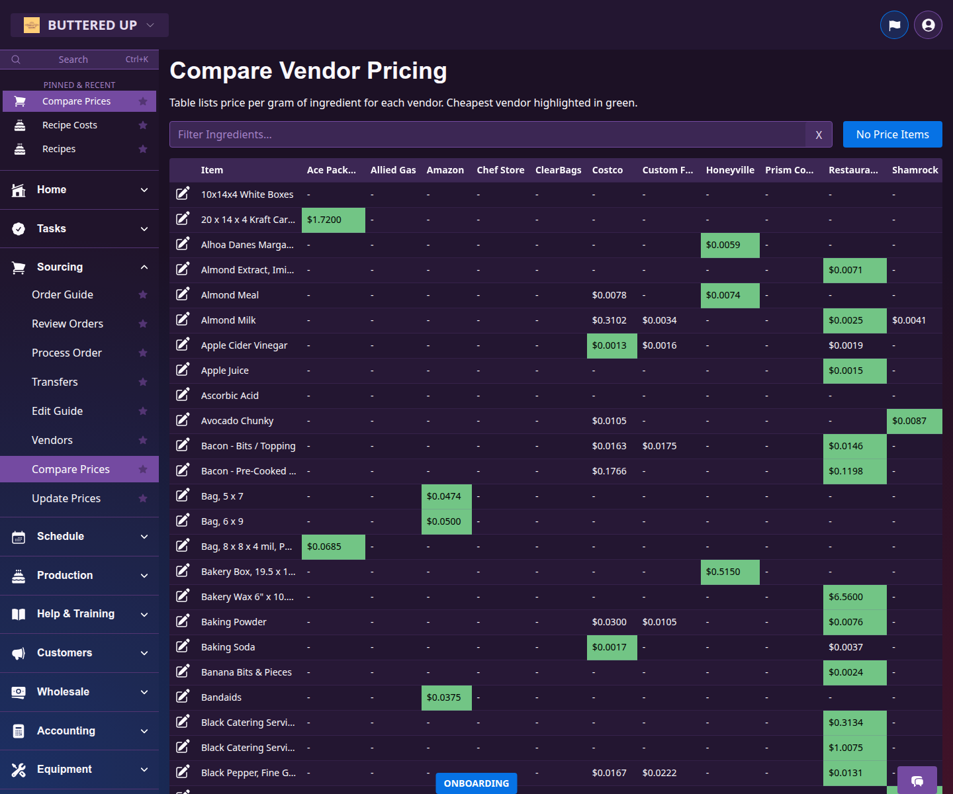Clear the filter with the X button

[819, 134]
